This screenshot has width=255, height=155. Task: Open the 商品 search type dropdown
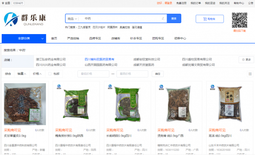click(x=72, y=19)
